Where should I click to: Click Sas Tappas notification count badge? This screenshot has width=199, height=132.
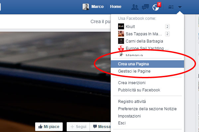point(167,34)
